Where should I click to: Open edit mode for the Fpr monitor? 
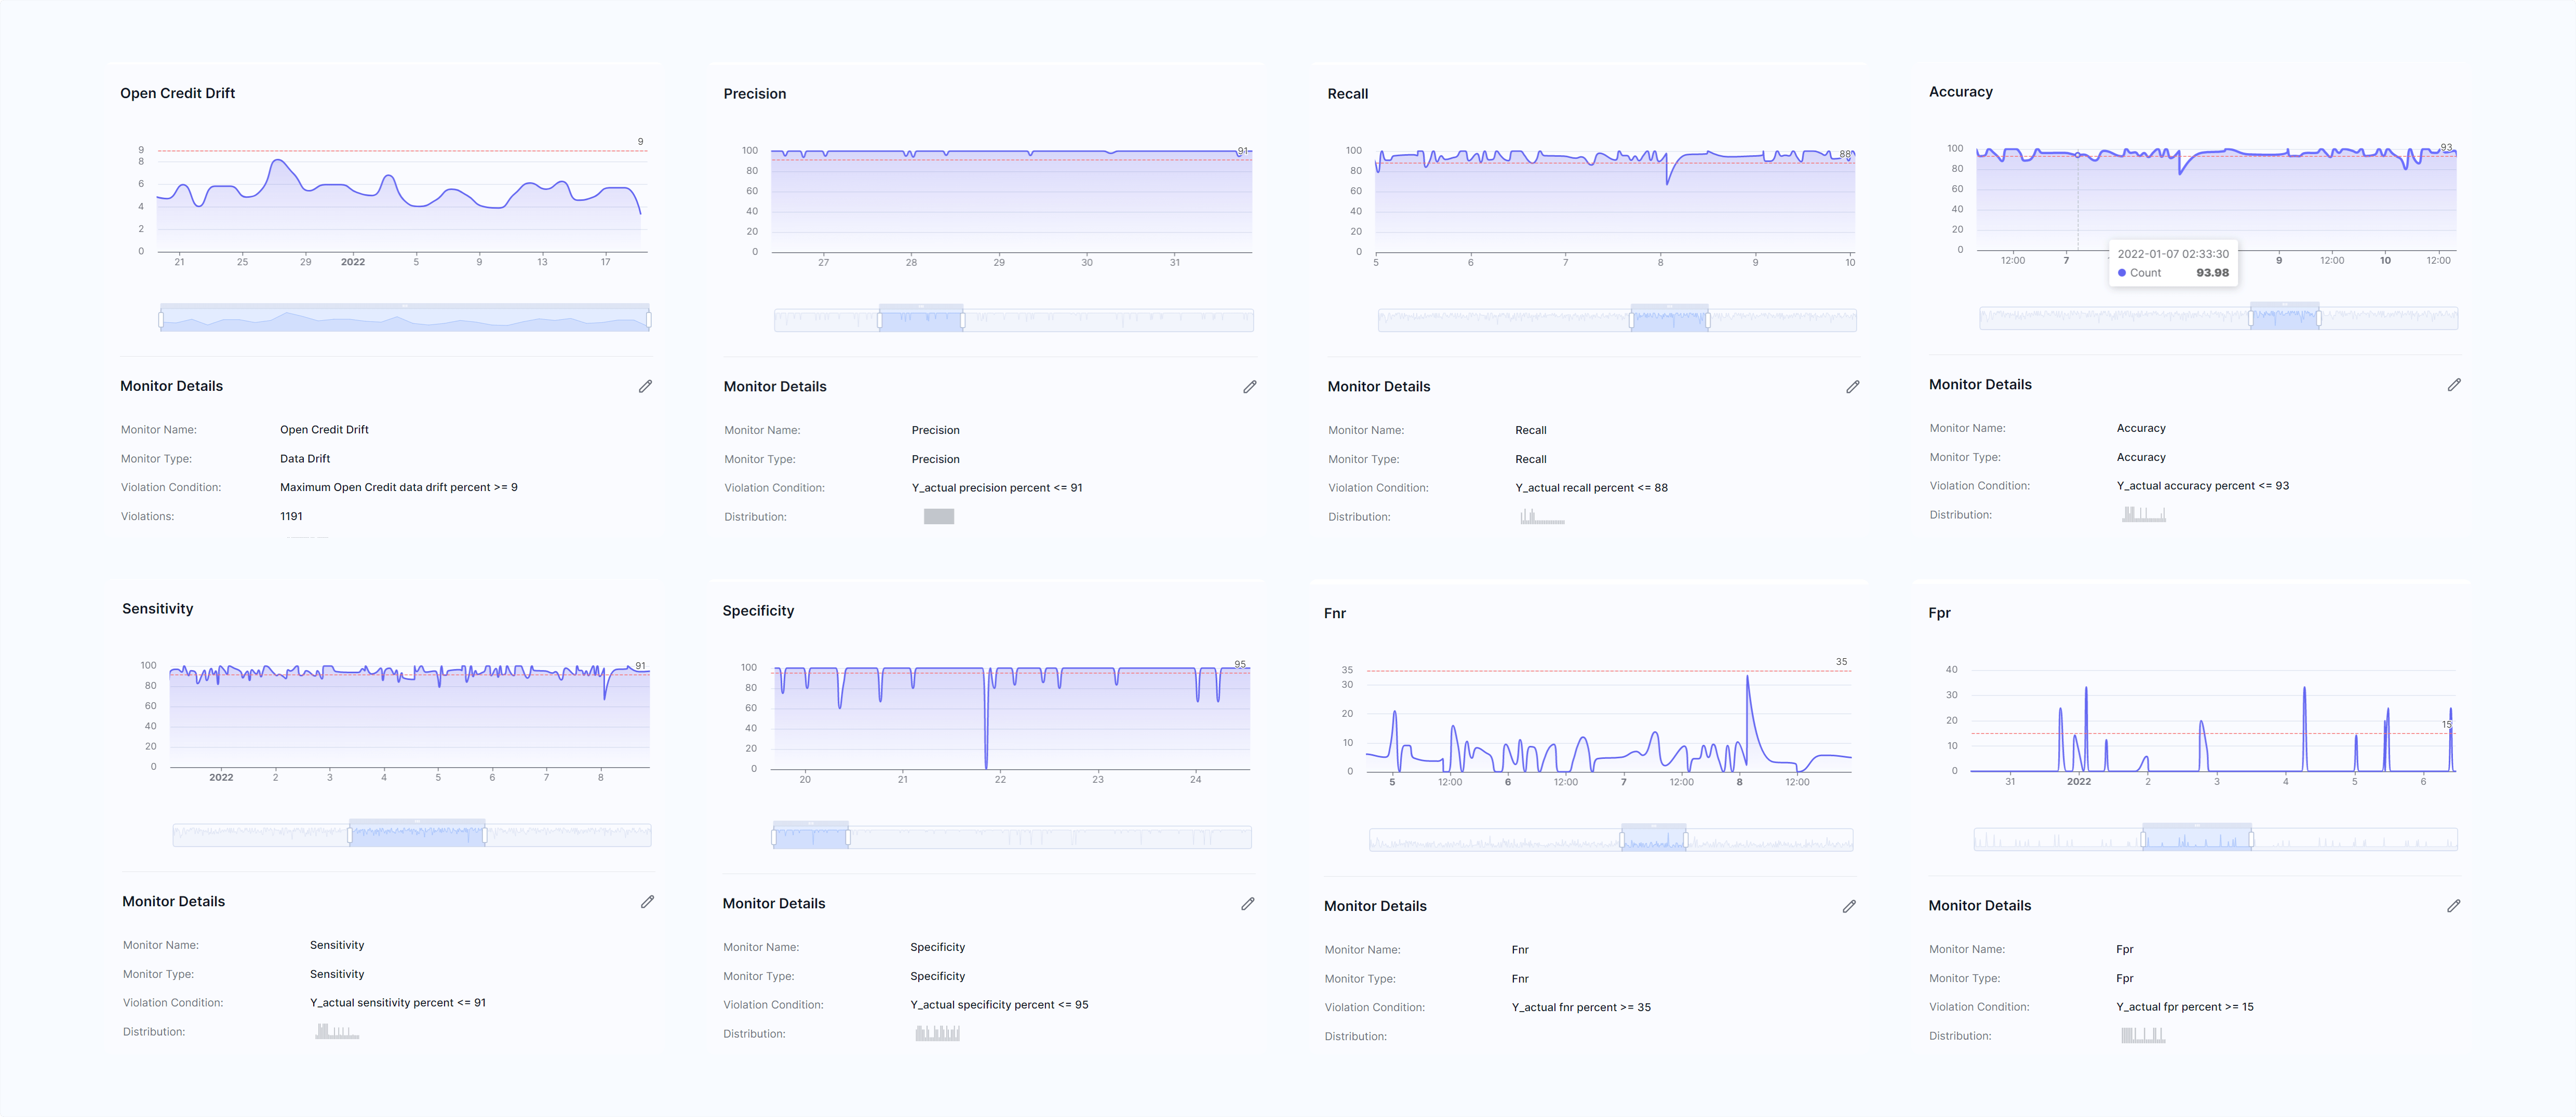coord(2453,905)
